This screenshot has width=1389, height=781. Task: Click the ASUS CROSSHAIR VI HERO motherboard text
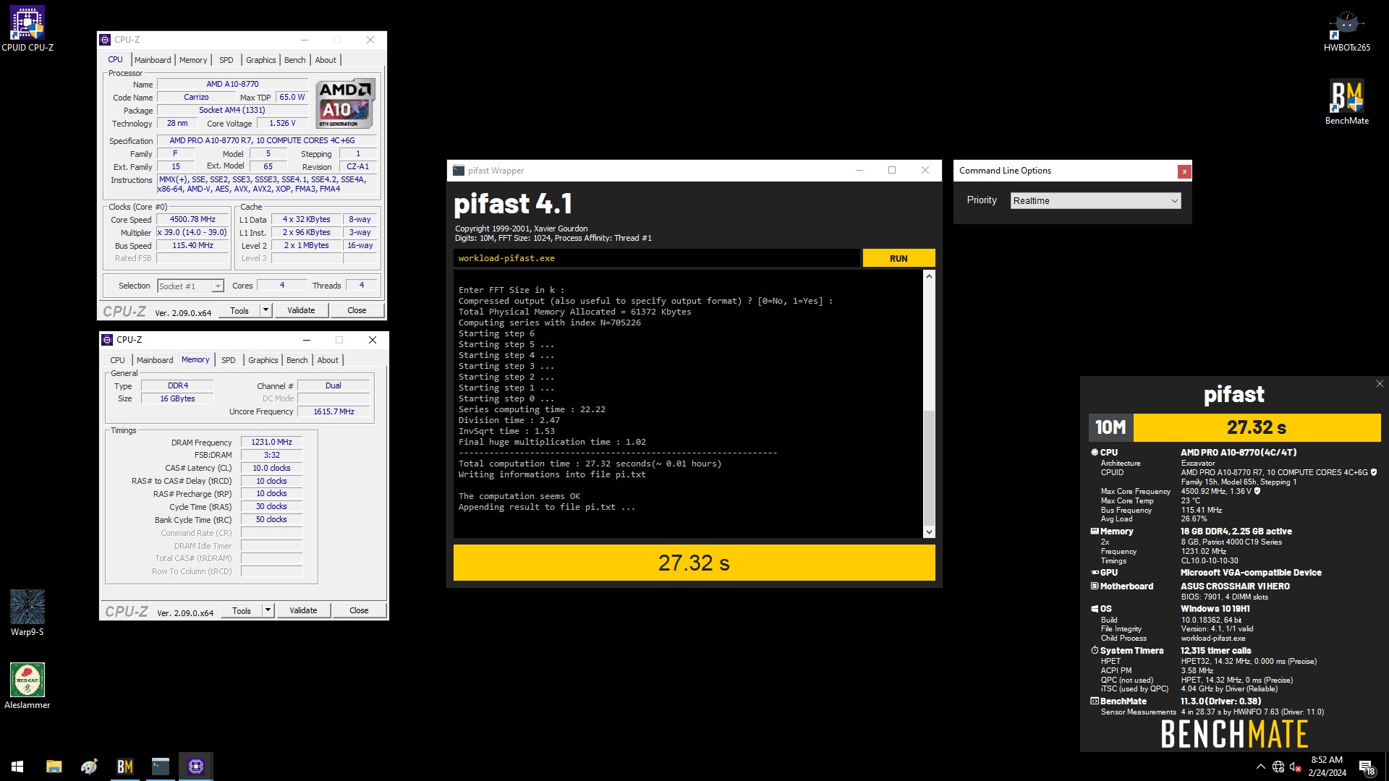coord(1235,586)
